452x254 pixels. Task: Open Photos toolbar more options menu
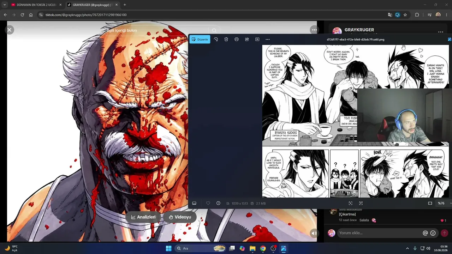268,39
